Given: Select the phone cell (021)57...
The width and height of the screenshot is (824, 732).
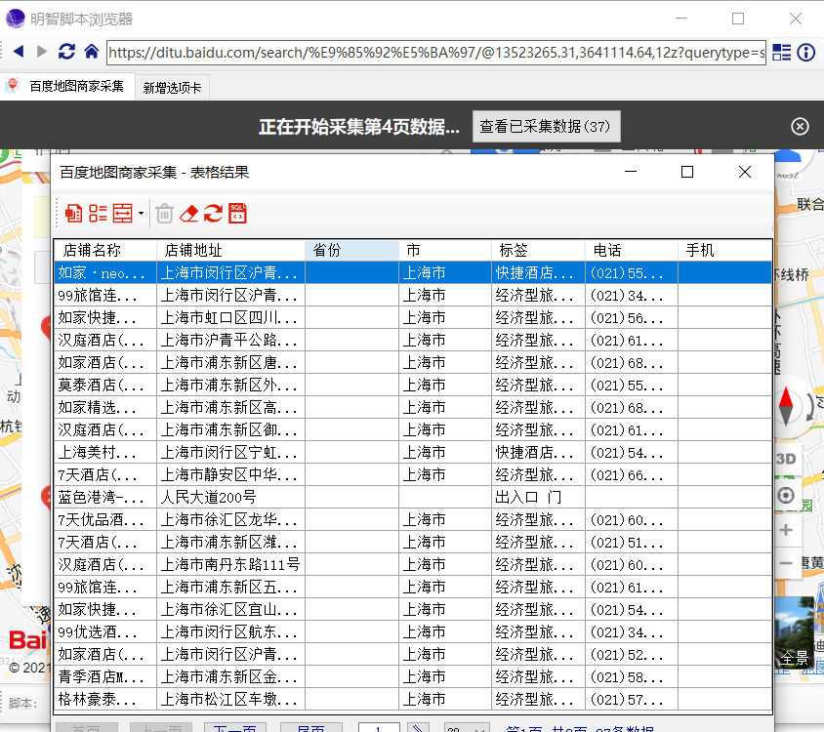Looking at the screenshot, I should click(632, 699).
